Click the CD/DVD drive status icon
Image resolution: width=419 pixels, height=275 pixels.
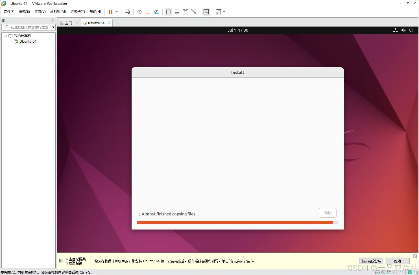(383, 272)
